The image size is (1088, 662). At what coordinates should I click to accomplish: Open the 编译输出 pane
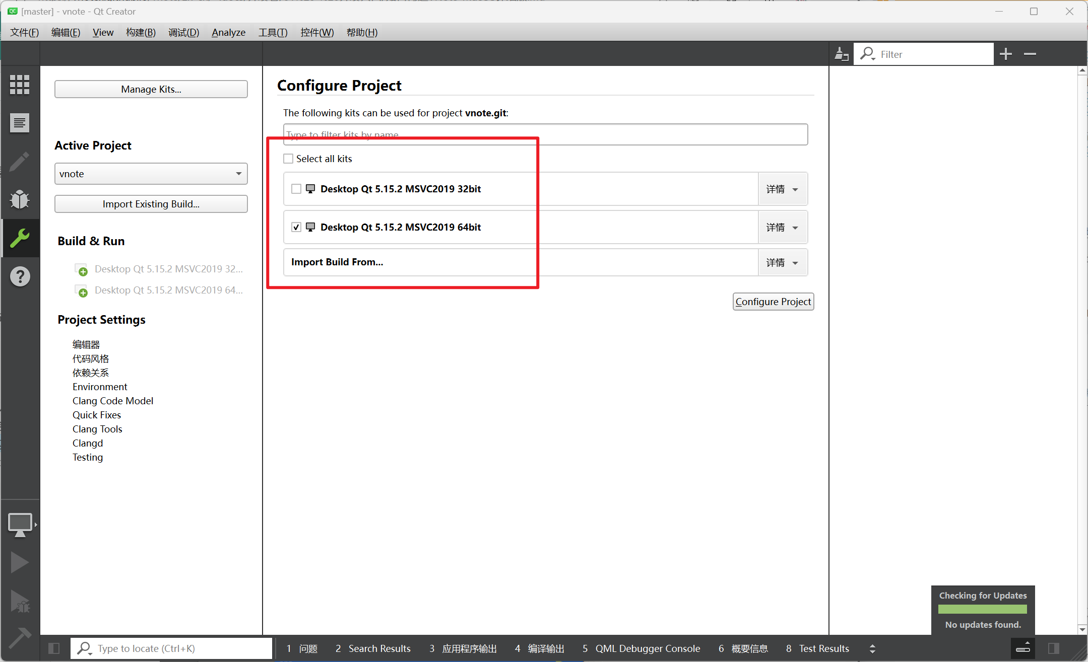point(539,648)
